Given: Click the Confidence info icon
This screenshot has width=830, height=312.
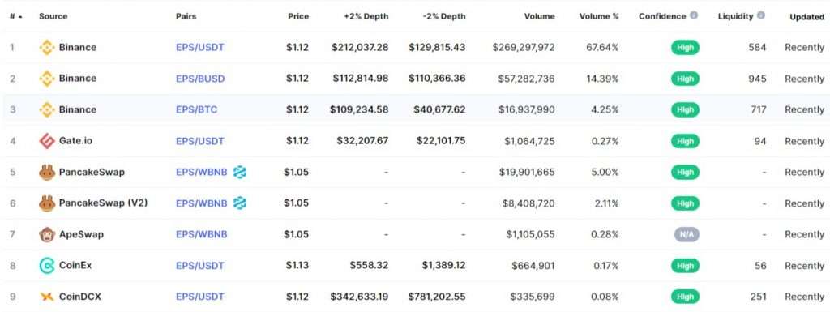Looking at the screenshot, I should coord(694,15).
